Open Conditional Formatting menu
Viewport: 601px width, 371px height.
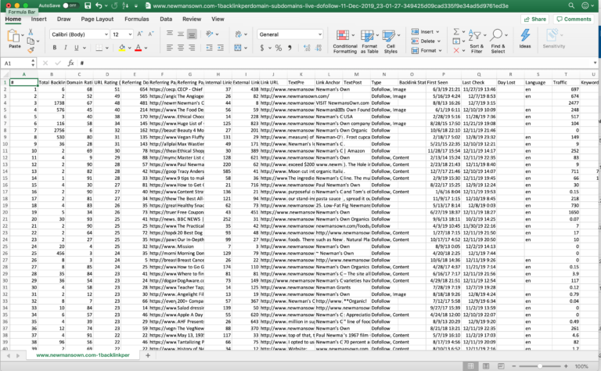[x=344, y=41]
